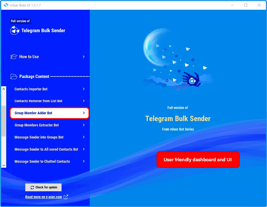Expand Group Members Extractor Bot chevron
This screenshot has width=267, height=207.
[x=84, y=125]
